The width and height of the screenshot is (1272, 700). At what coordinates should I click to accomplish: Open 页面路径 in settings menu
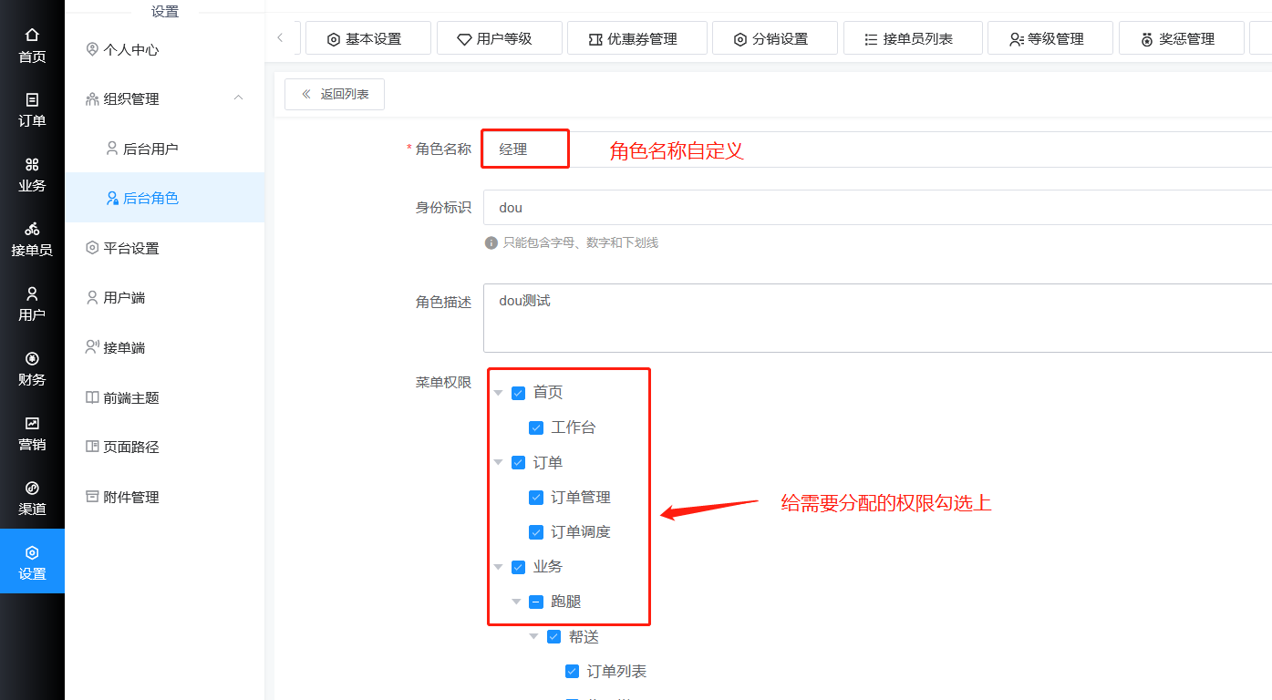[165, 447]
